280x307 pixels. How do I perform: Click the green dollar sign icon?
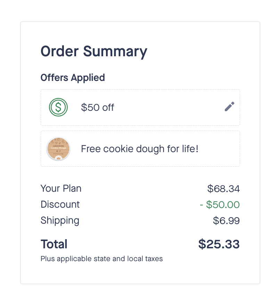click(x=58, y=107)
